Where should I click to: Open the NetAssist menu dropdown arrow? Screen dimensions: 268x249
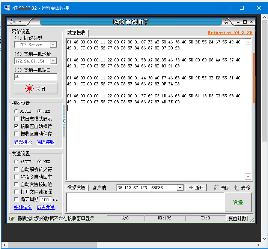tap(20, 21)
